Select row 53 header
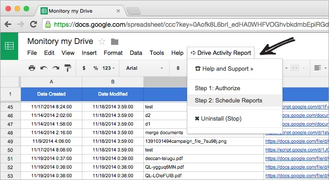This screenshot has width=329, height=180. click(10, 176)
